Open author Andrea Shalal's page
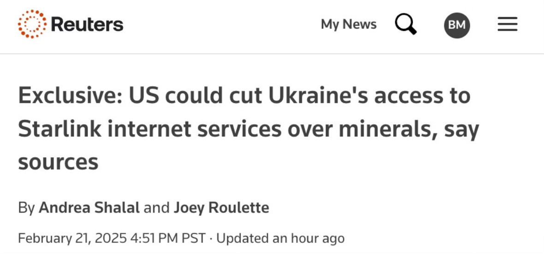The image size is (544, 254). (x=89, y=207)
